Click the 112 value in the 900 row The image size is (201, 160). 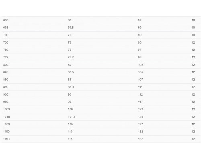point(140,94)
